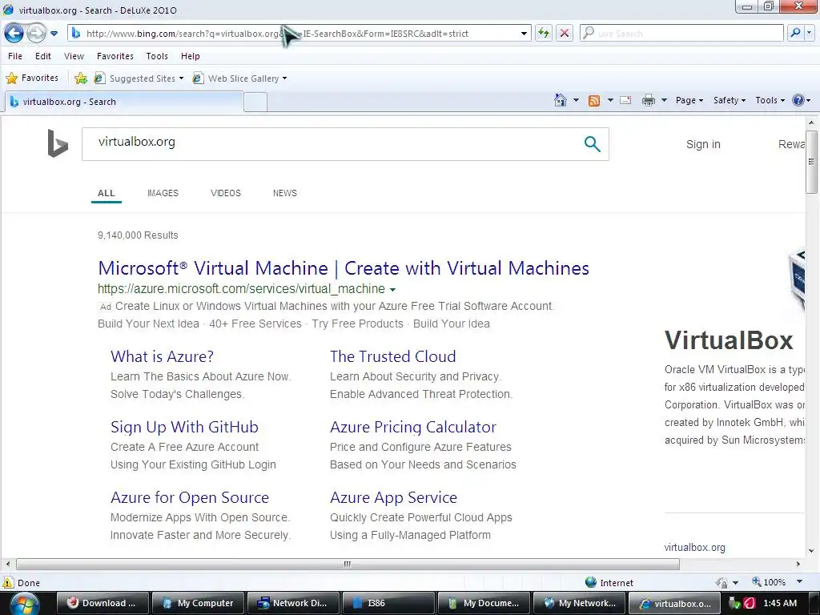Image resolution: width=820 pixels, height=615 pixels.
Task: Open the Page command menu
Action: 689,100
